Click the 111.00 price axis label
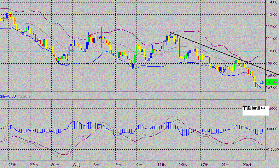The height and width of the screenshot is (168, 279). [x=272, y=39]
